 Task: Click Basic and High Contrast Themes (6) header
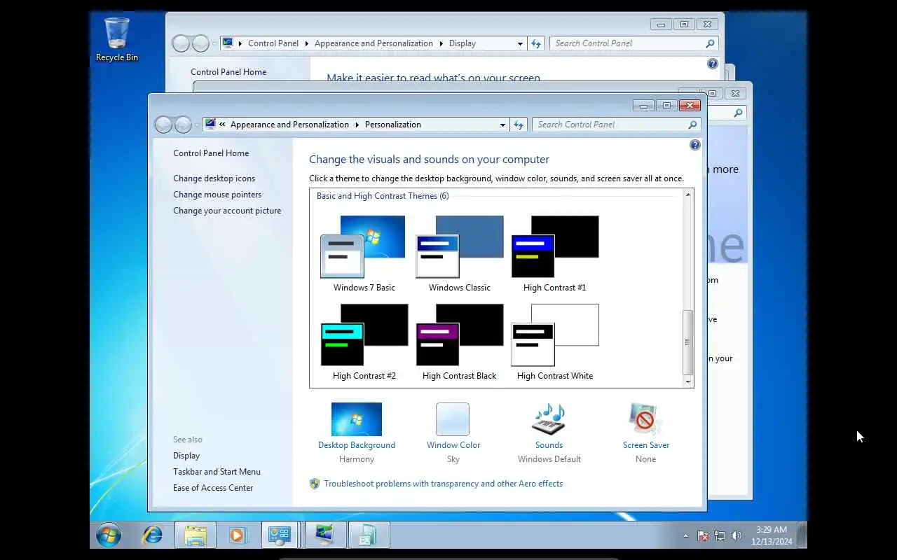383,196
